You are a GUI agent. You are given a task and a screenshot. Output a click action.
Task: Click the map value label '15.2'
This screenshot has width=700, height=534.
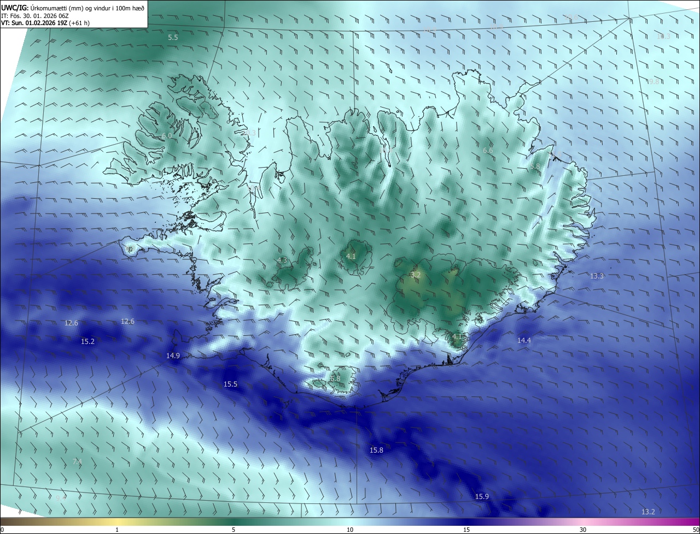[87, 342]
